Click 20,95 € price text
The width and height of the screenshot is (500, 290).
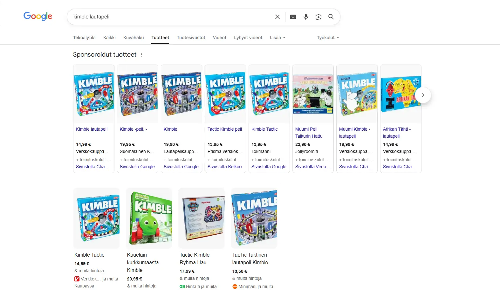coord(134,279)
